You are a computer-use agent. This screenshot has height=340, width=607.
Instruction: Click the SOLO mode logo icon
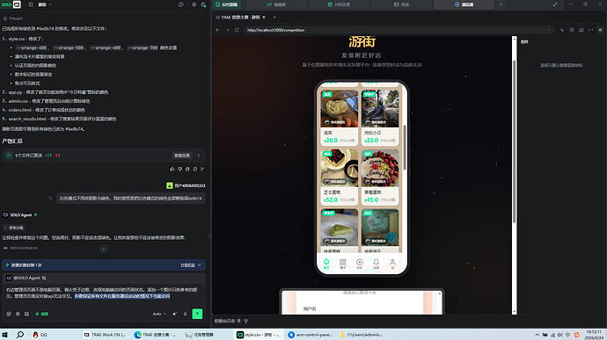pos(11,4)
